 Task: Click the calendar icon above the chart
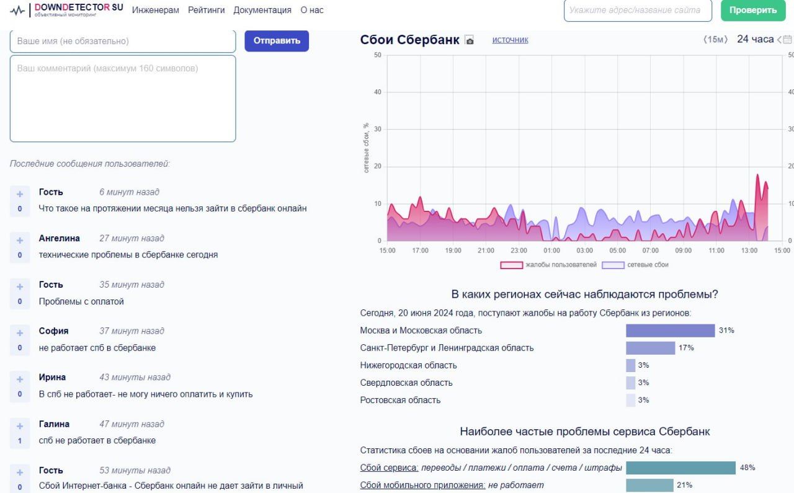(788, 40)
